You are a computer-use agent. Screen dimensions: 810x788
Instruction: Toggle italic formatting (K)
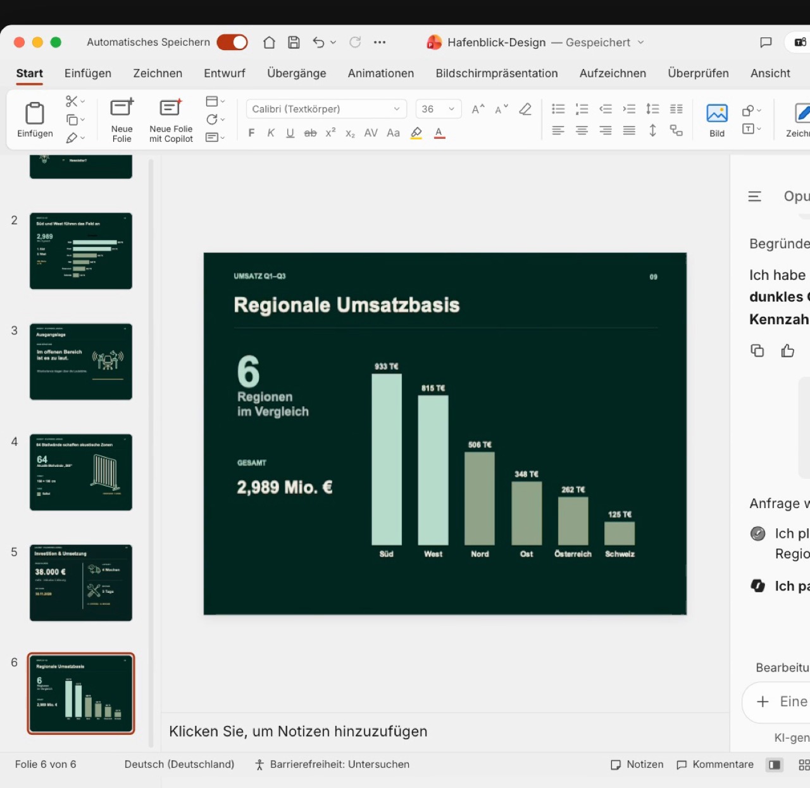pos(271,133)
